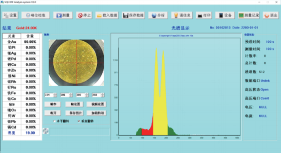Click the spinner arrows on the 306 field

point(70,95)
